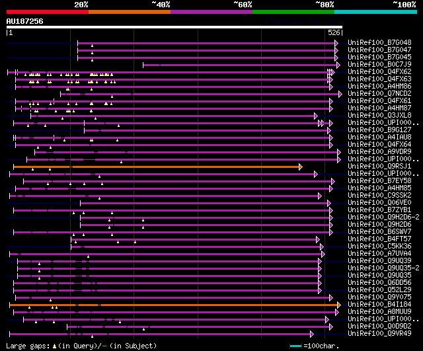Click the arrowhead ending the B4FT57 alignment
Screen dimensions: 423x351
[317, 239]
